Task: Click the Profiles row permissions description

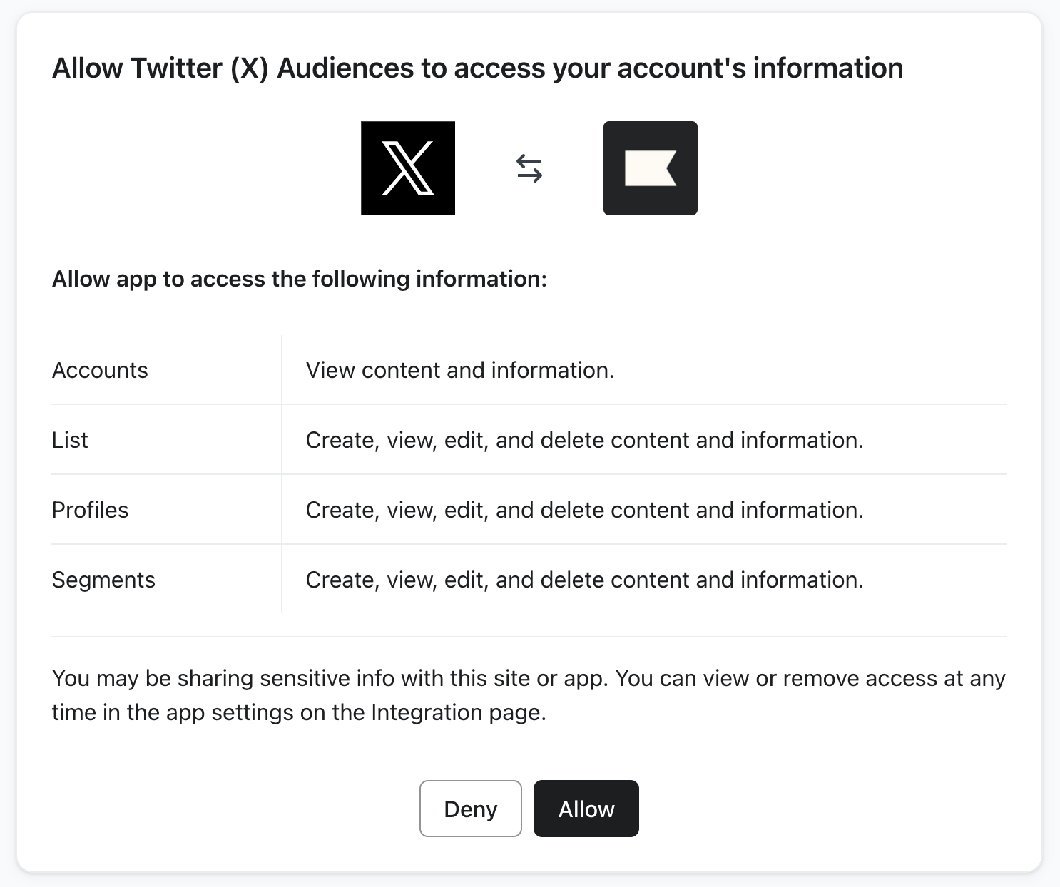Action: pyautogui.click(x=584, y=510)
